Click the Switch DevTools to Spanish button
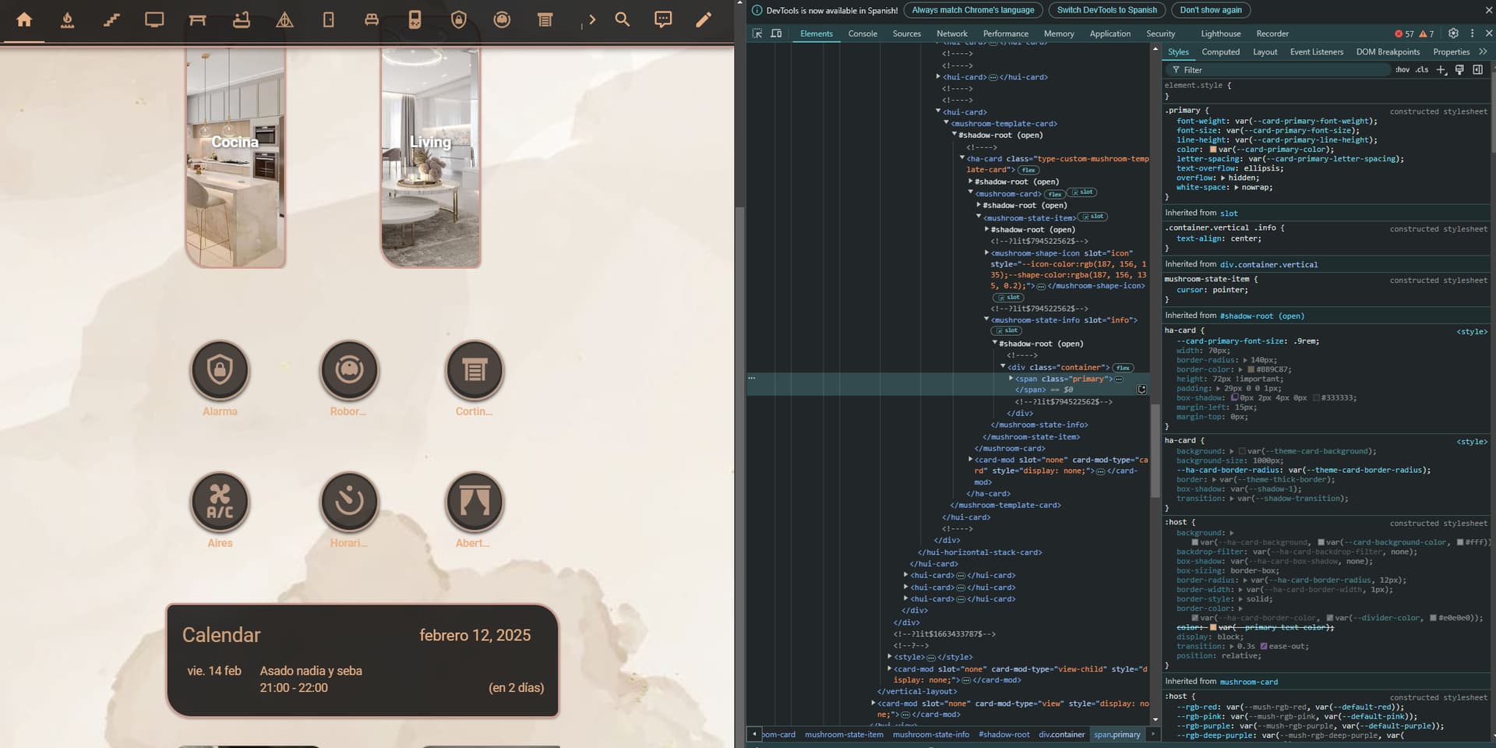The width and height of the screenshot is (1496, 748). pyautogui.click(x=1106, y=10)
